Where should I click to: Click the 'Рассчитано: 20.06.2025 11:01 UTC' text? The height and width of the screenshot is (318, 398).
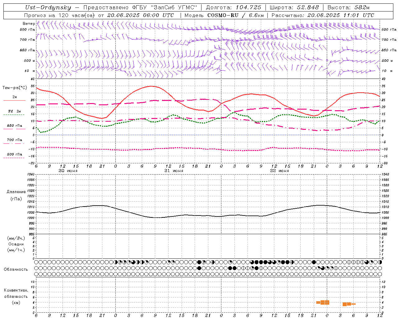click(x=323, y=15)
